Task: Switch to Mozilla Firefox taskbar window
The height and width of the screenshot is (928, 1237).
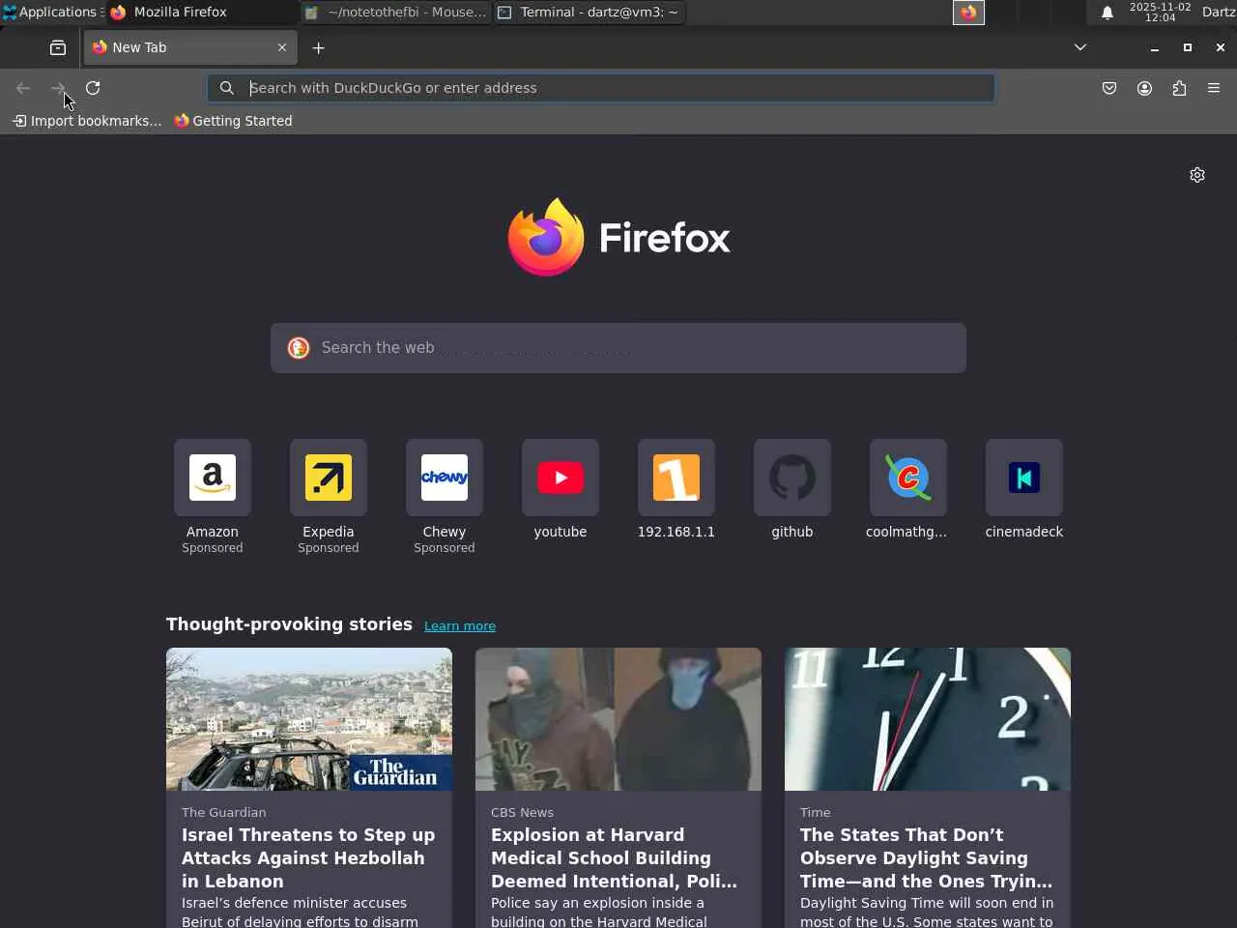Action: pos(202,13)
